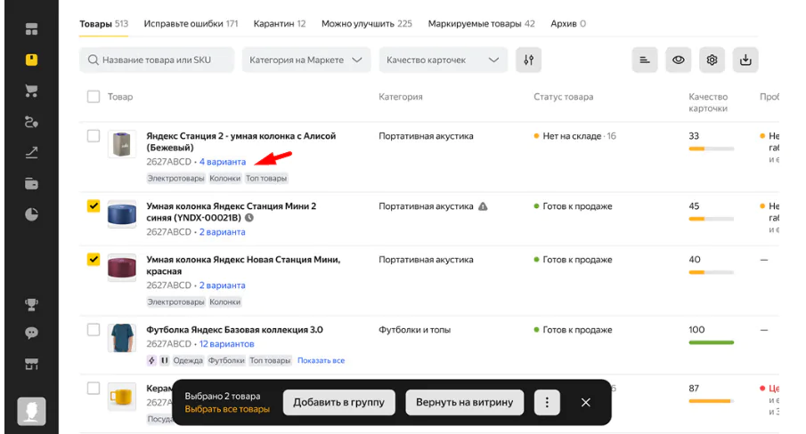Click the Футболка t-shirt thumbnail
This screenshot has height=434, width=806.
pyautogui.click(x=122, y=338)
